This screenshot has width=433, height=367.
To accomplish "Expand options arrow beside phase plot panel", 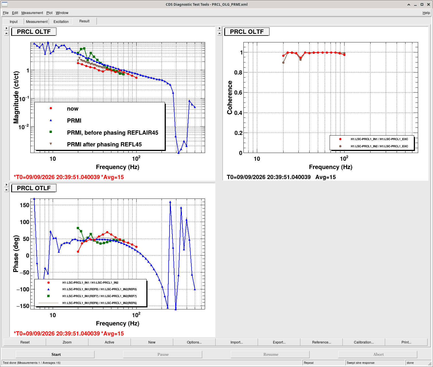I will (7, 185).
